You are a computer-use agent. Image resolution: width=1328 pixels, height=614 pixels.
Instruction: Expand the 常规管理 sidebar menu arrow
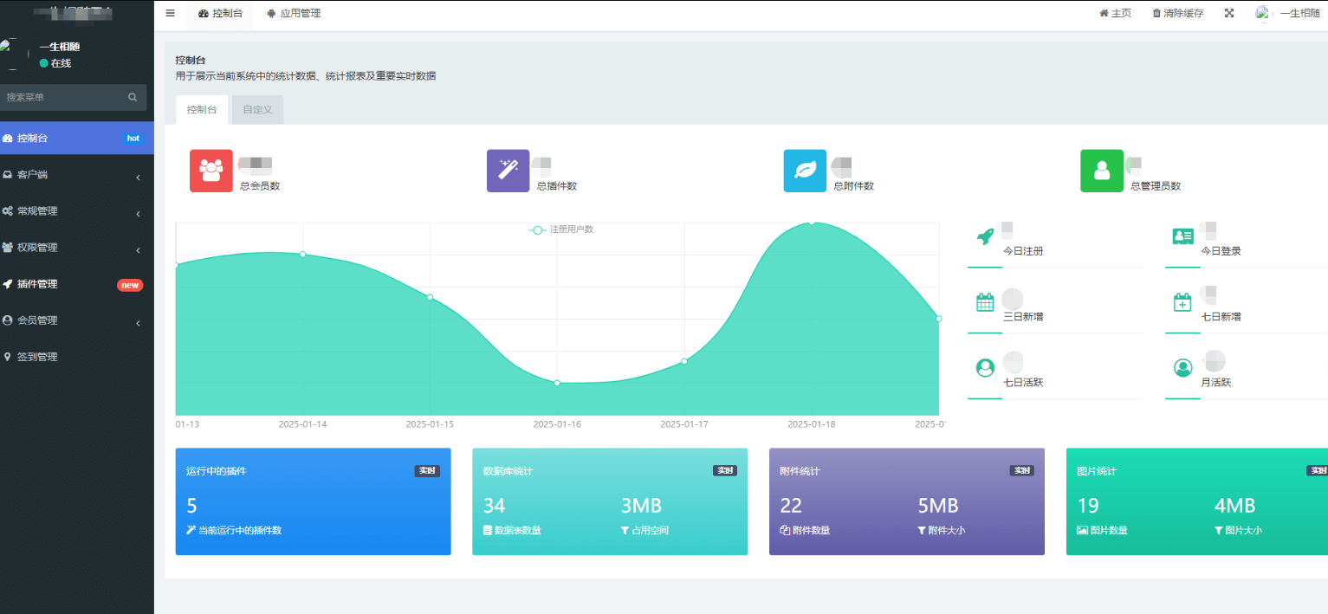139,214
